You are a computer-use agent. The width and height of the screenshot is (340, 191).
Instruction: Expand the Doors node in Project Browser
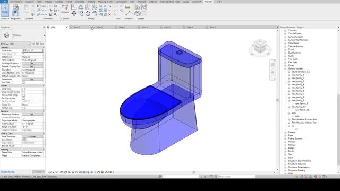285,49
